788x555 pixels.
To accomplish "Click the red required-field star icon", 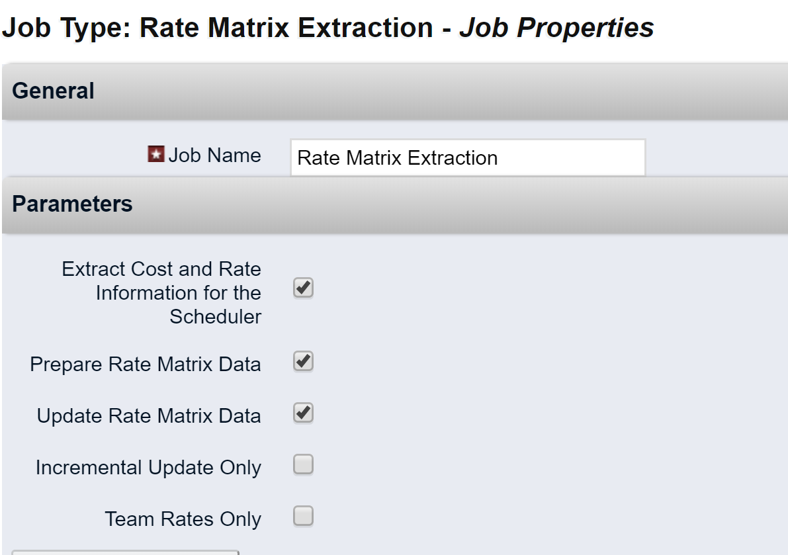I will point(155,155).
